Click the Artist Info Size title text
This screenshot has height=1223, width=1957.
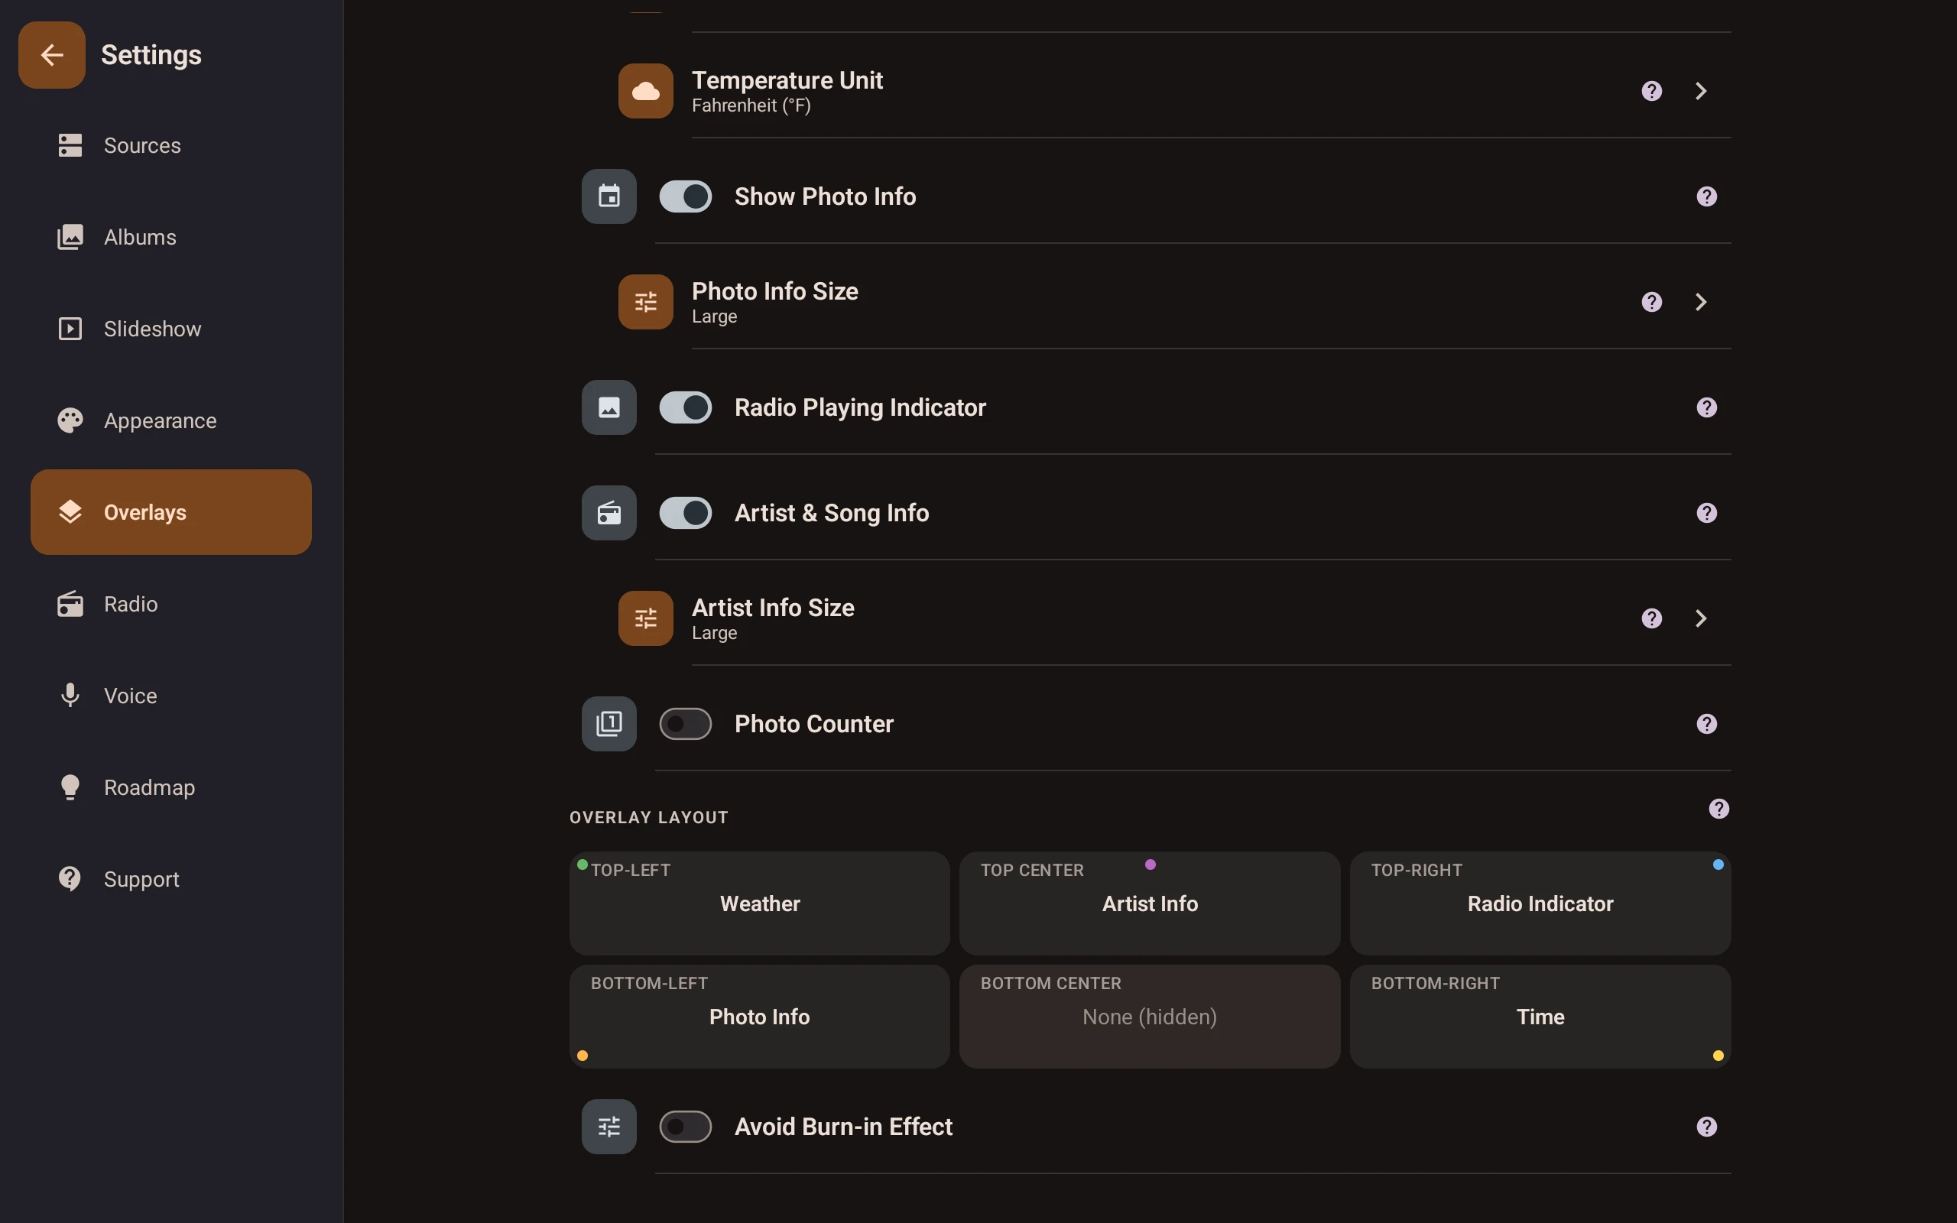pos(773,608)
